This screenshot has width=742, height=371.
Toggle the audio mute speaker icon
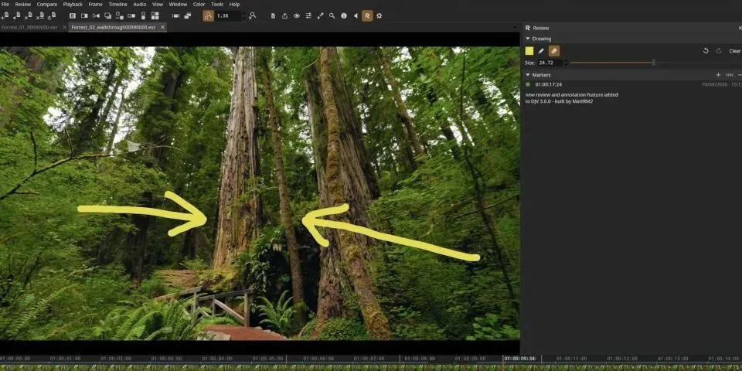pos(356,15)
